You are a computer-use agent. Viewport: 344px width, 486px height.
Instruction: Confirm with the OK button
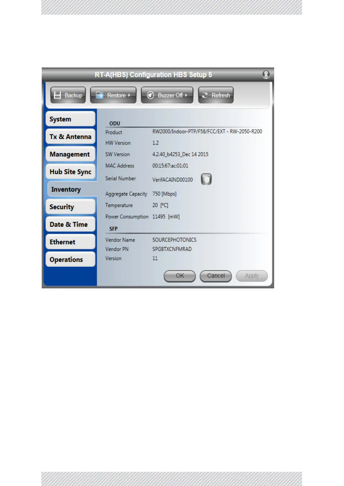(x=180, y=276)
